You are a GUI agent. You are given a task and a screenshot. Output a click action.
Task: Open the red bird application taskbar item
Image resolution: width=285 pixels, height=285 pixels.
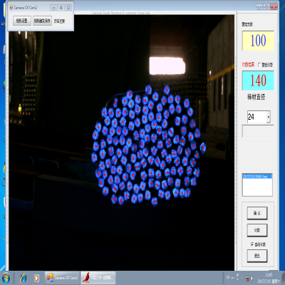(x=98, y=278)
